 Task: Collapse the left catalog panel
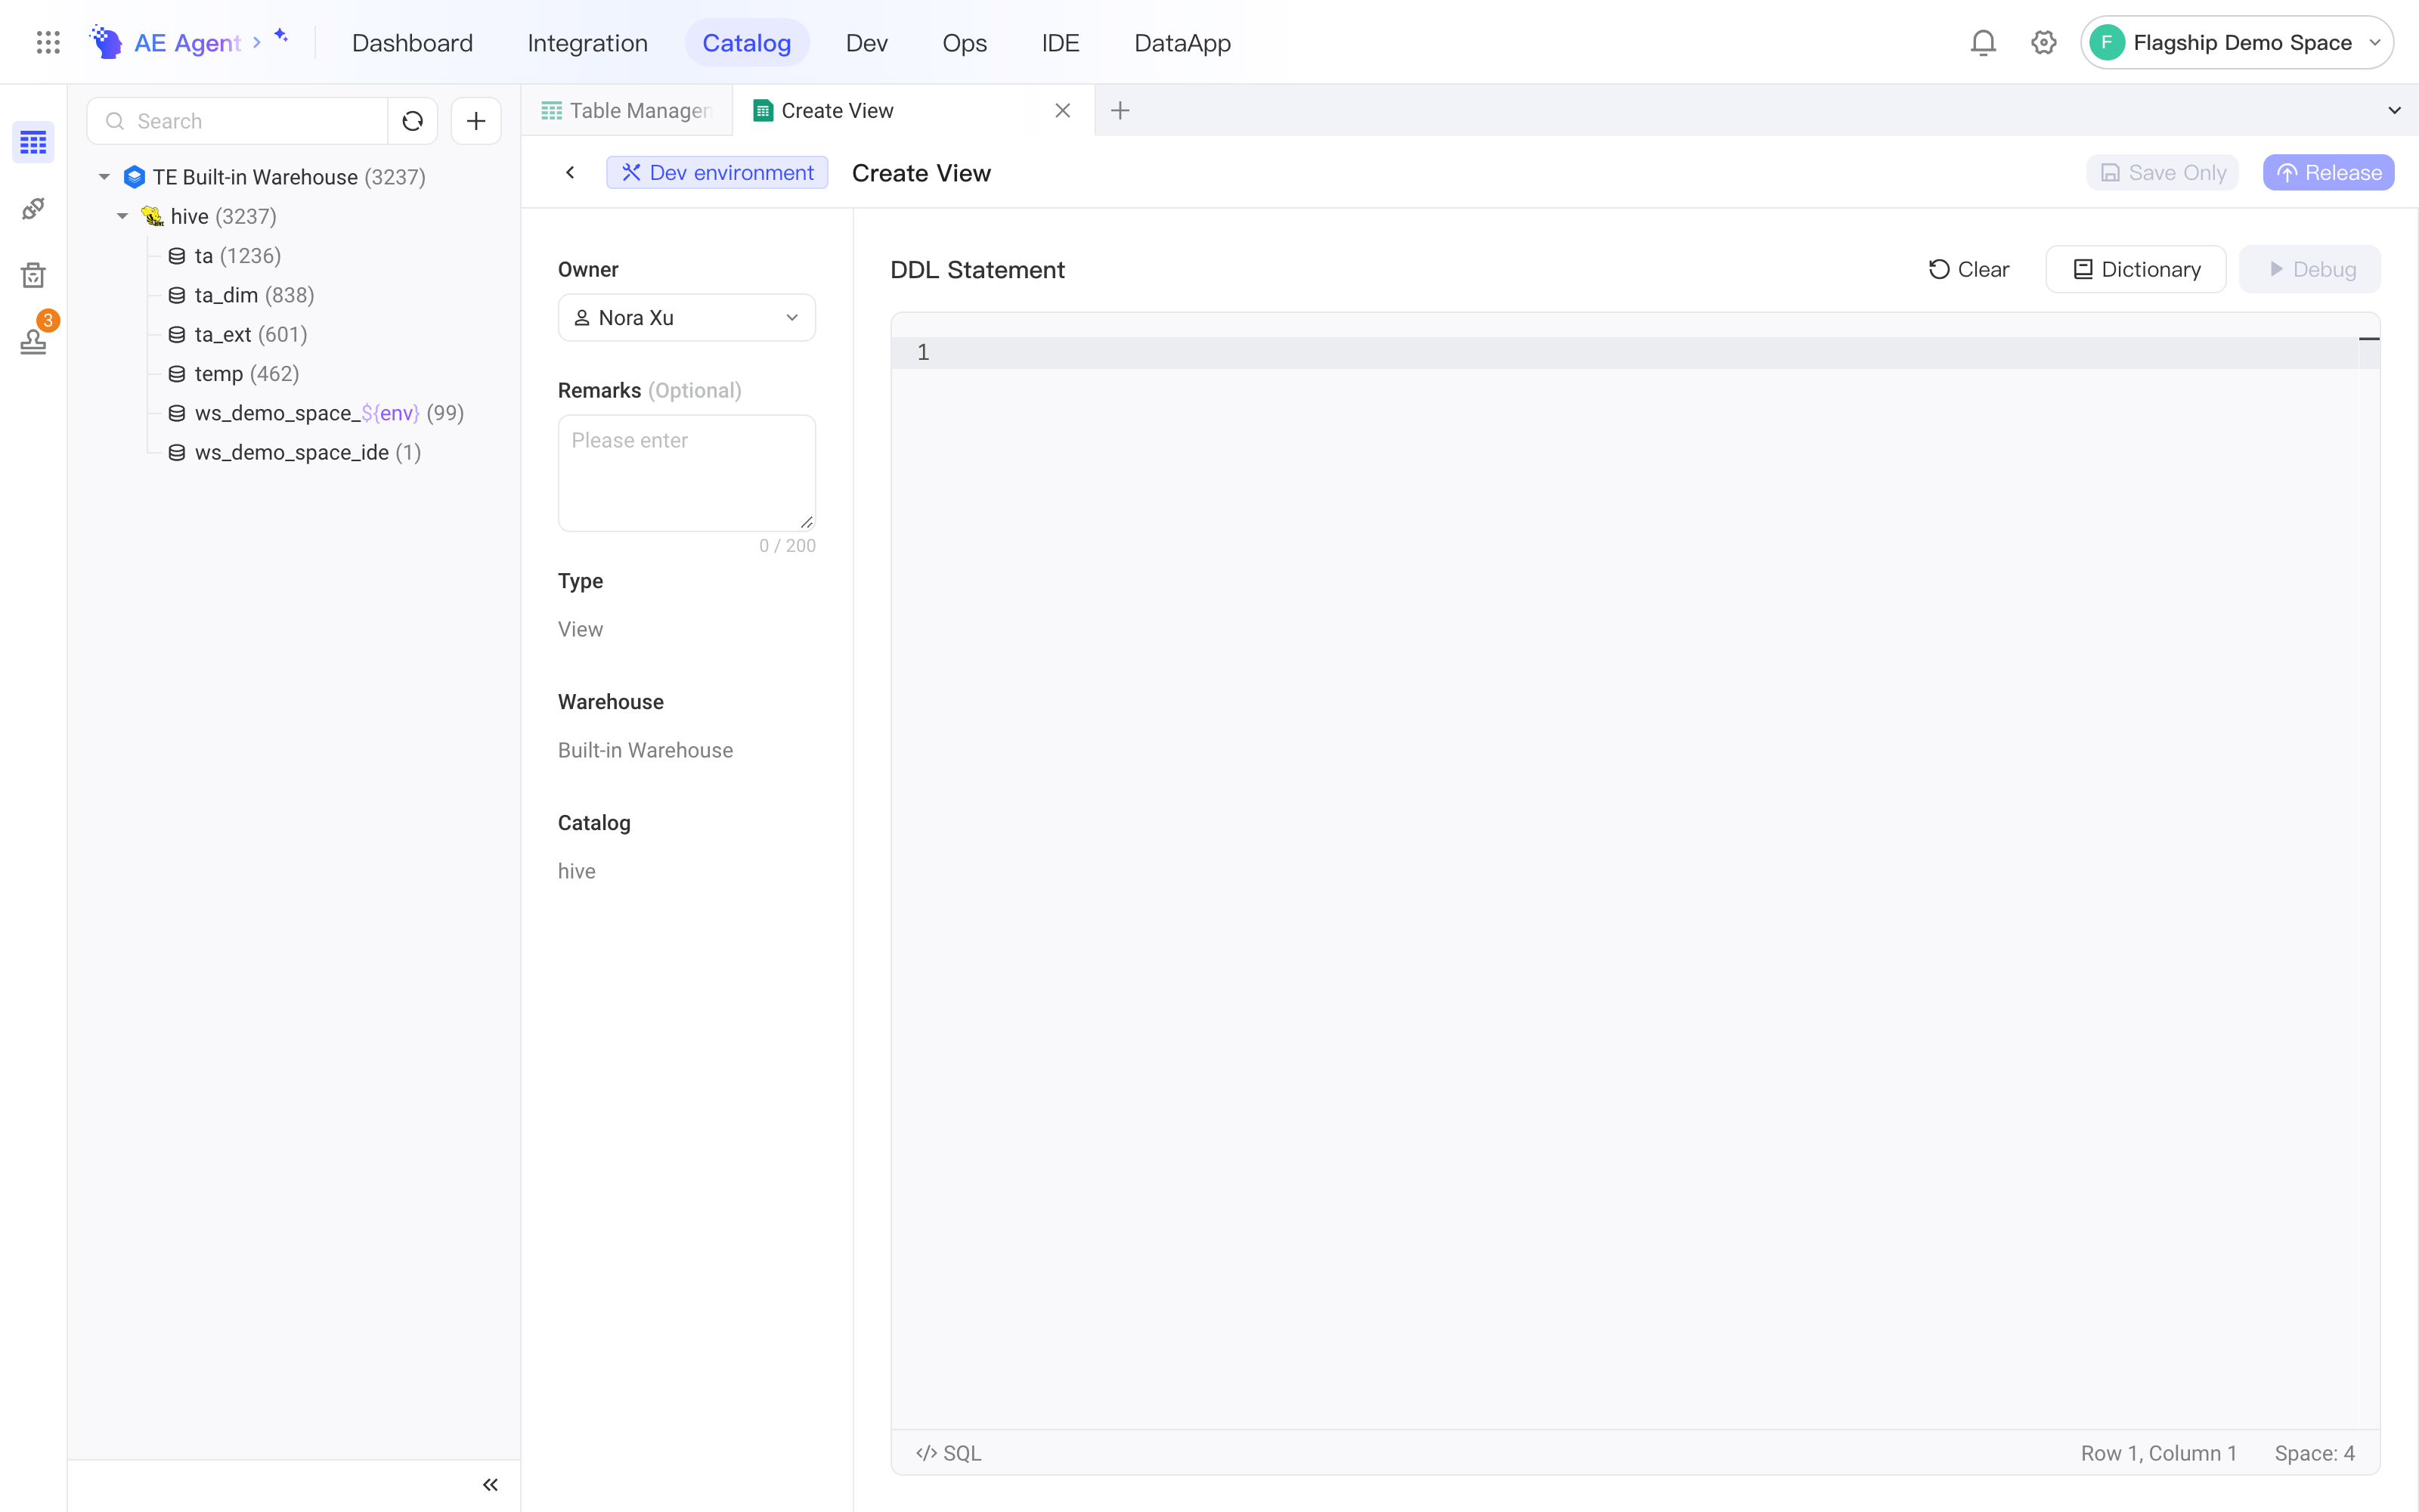(490, 1484)
